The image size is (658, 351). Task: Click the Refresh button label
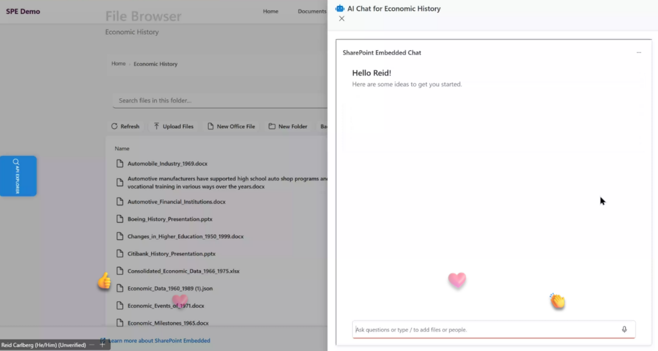point(130,126)
